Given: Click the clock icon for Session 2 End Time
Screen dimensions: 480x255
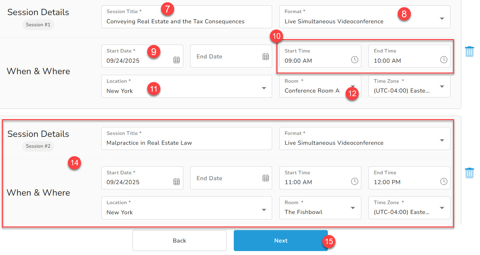Looking at the screenshot, I should pyautogui.click(x=444, y=181).
